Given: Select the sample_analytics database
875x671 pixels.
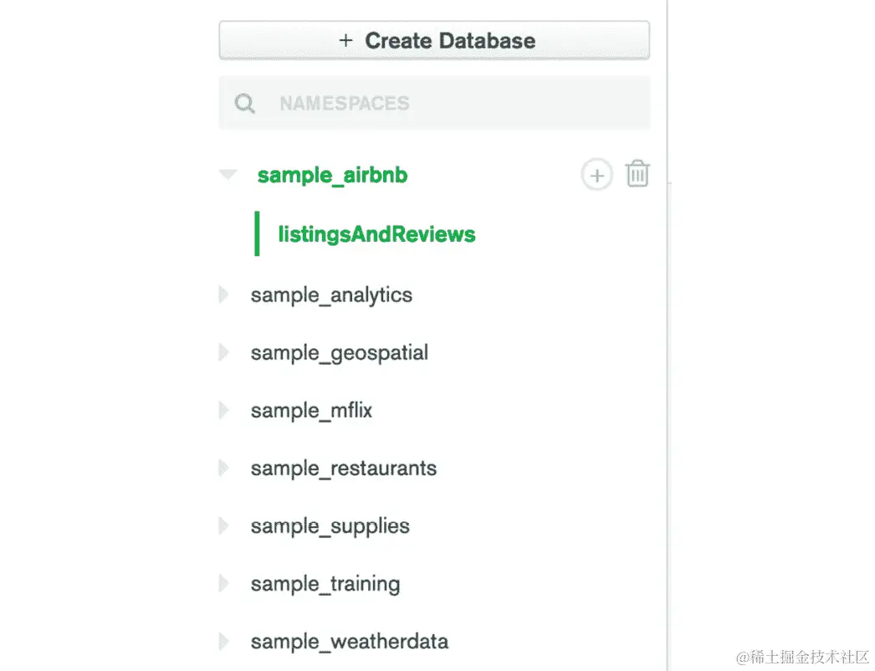Looking at the screenshot, I should (331, 295).
